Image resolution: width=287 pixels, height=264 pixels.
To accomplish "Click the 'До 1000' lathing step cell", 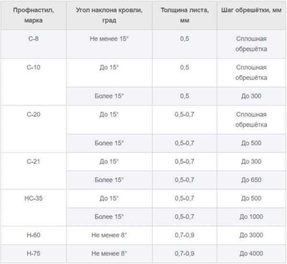I will click(x=251, y=217).
